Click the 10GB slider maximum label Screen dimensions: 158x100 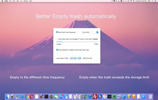[x=96, y=44]
